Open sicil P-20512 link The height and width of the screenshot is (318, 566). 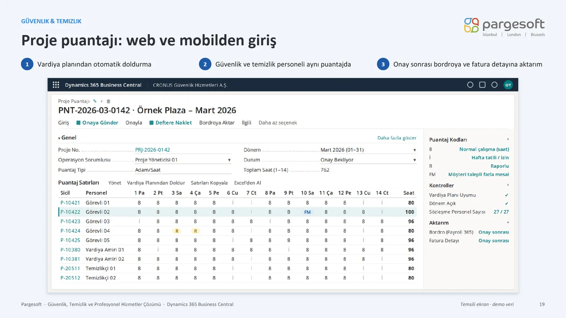pyautogui.click(x=70, y=278)
